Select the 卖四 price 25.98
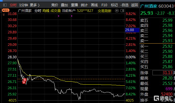This screenshot has height=103, width=175. (167, 25)
